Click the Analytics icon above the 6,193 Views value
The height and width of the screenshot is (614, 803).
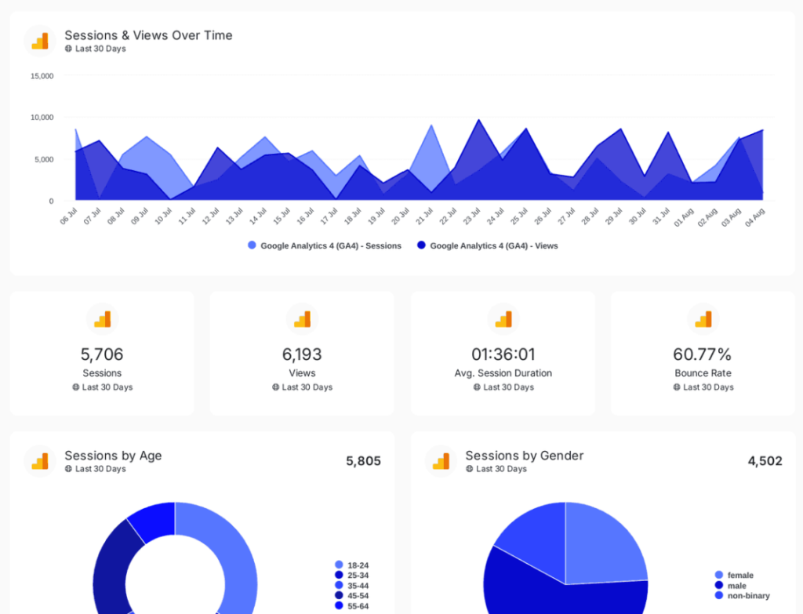coord(302,319)
